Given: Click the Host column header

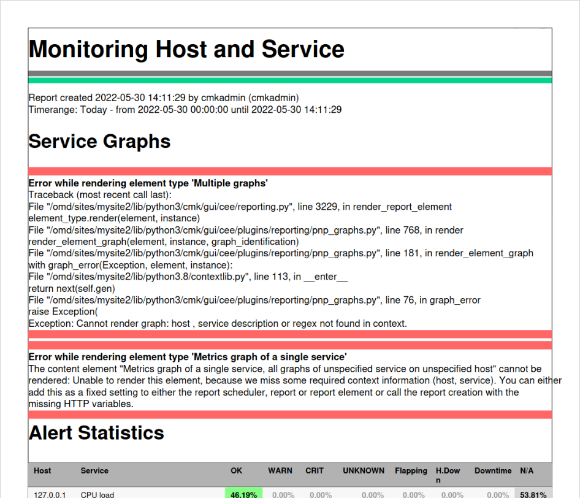Looking at the screenshot, I should [42, 470].
